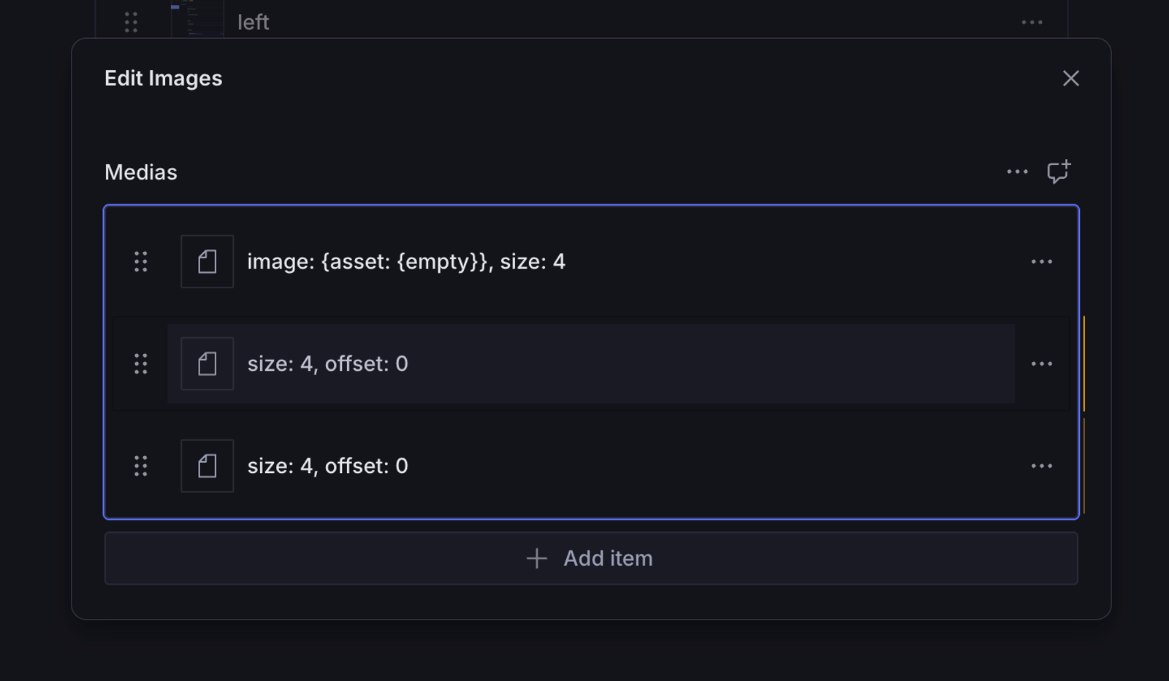
Task: Open the item with image asset empty
Action: pyautogui.click(x=406, y=261)
